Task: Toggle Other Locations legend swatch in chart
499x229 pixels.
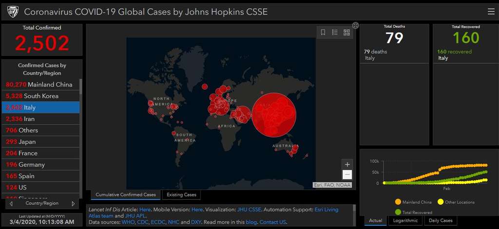Action: click(x=441, y=202)
